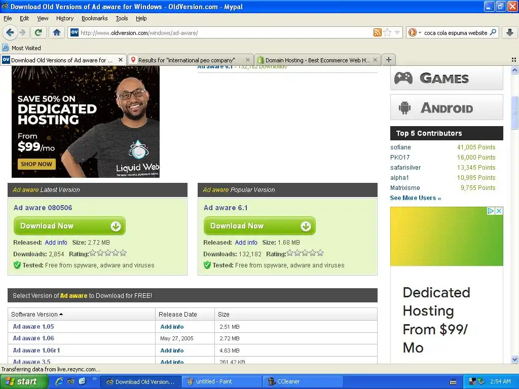The width and height of the screenshot is (519, 389).
Task: Download Ad aware 080506 now
Action: click(69, 225)
